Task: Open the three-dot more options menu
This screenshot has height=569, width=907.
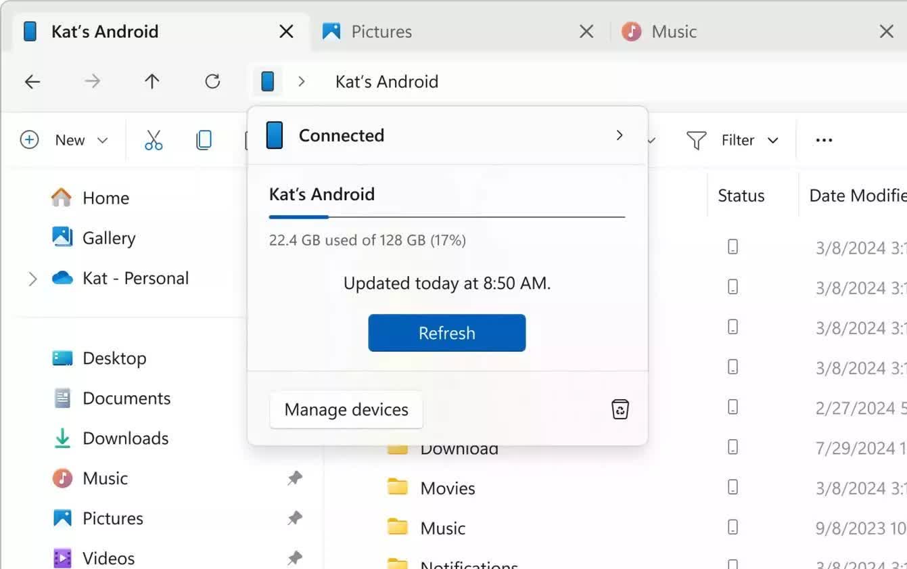Action: click(x=823, y=140)
